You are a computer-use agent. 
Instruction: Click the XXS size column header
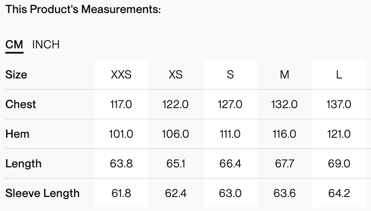(121, 75)
